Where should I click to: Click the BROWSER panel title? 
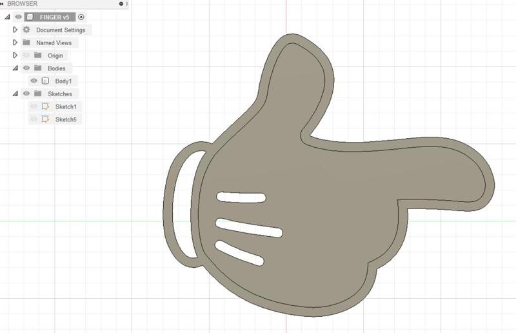[x=23, y=4]
